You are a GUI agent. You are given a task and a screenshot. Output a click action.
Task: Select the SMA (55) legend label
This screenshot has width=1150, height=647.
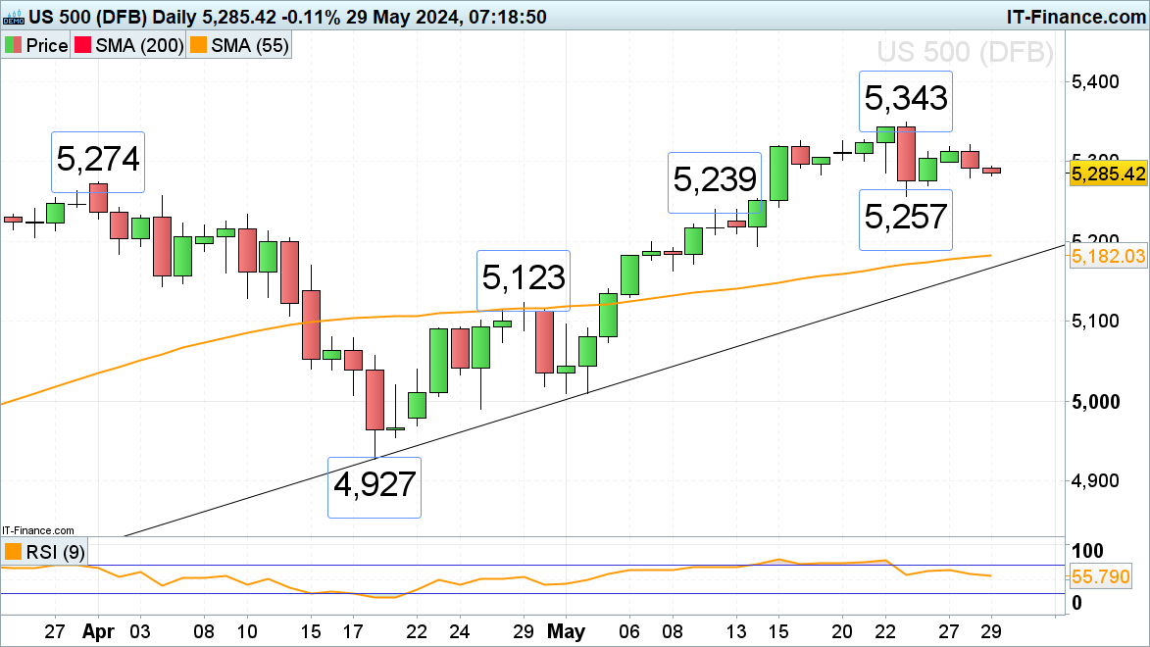pyautogui.click(x=249, y=45)
